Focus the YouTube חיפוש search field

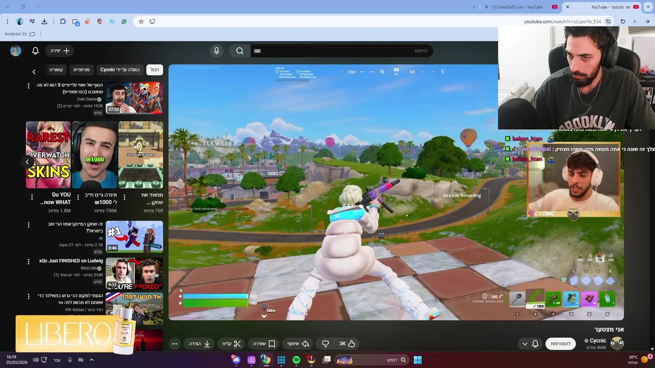pos(342,51)
